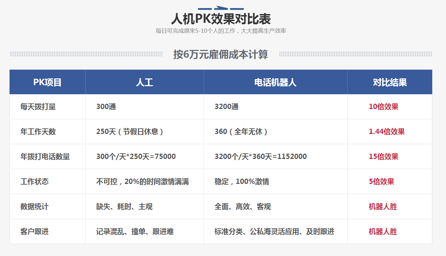
Task: Select the 工作状态 row label
Action: [35, 182]
